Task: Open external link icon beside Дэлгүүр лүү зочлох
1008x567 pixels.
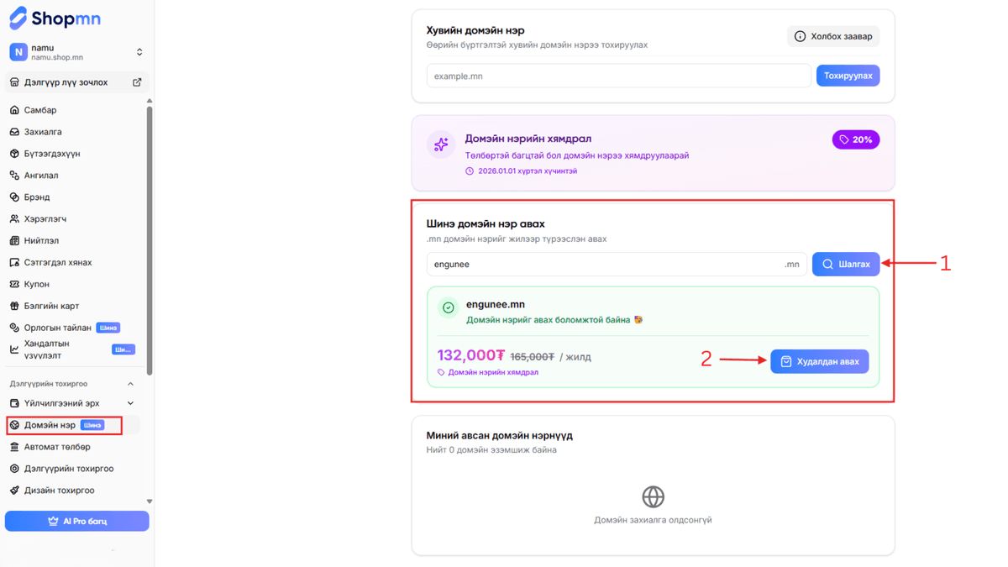Action: 137,82
